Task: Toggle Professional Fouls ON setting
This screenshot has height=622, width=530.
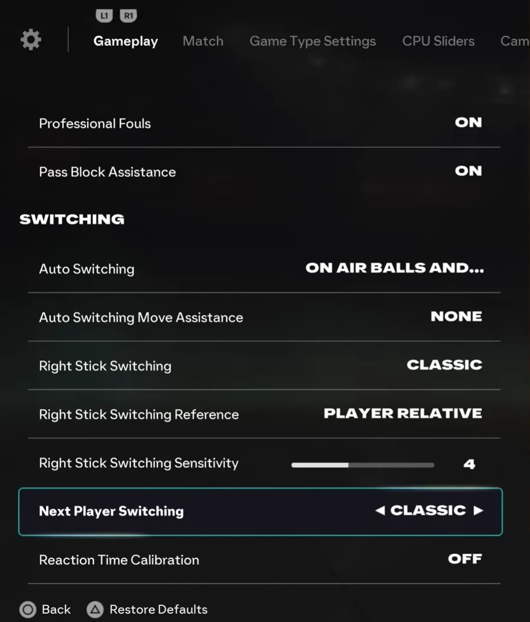Action: click(x=468, y=123)
